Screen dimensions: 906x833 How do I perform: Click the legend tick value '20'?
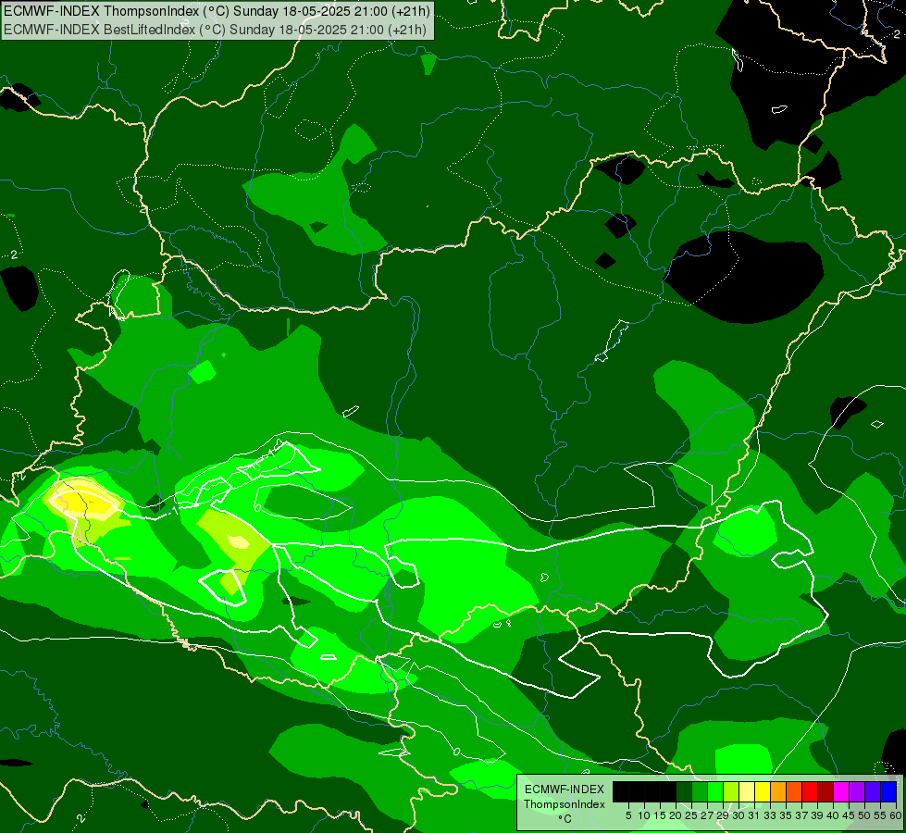(676, 815)
